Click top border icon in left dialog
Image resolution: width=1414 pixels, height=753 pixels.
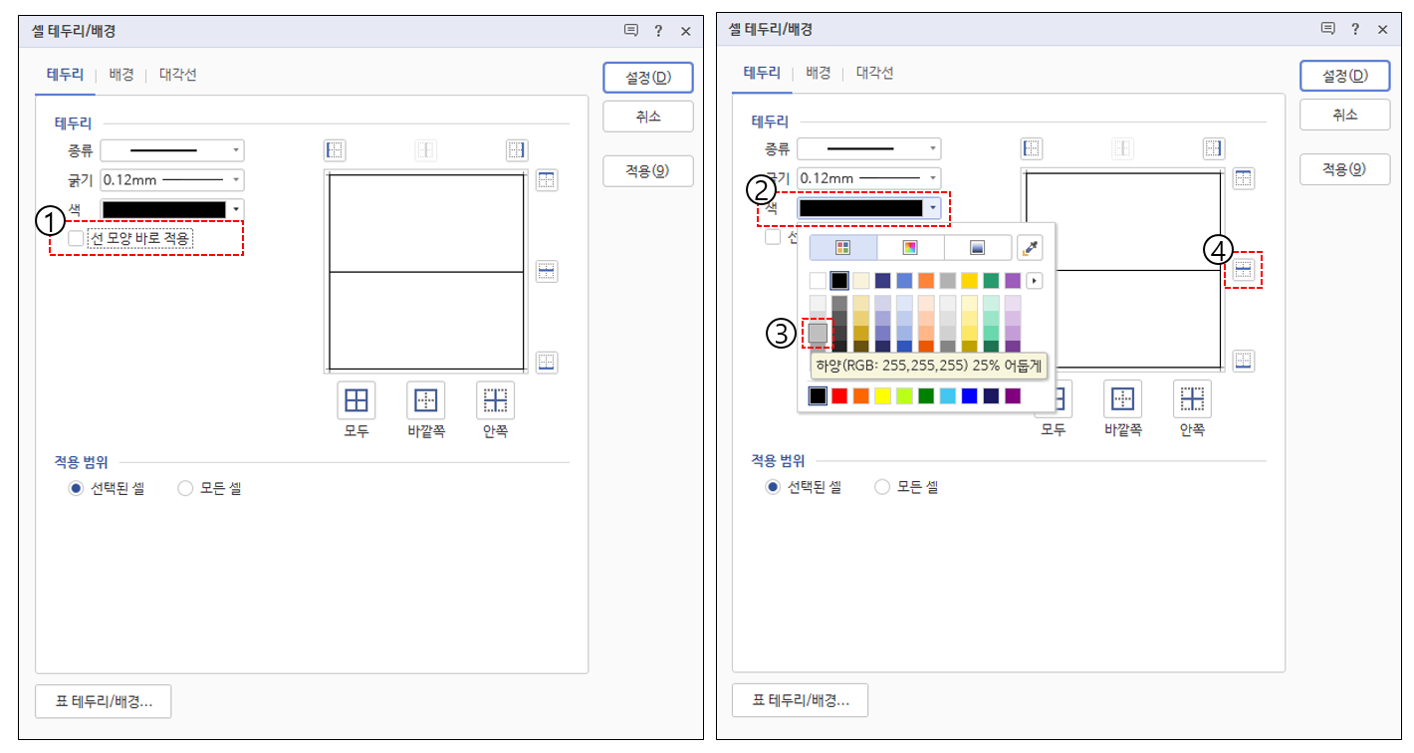click(x=547, y=179)
